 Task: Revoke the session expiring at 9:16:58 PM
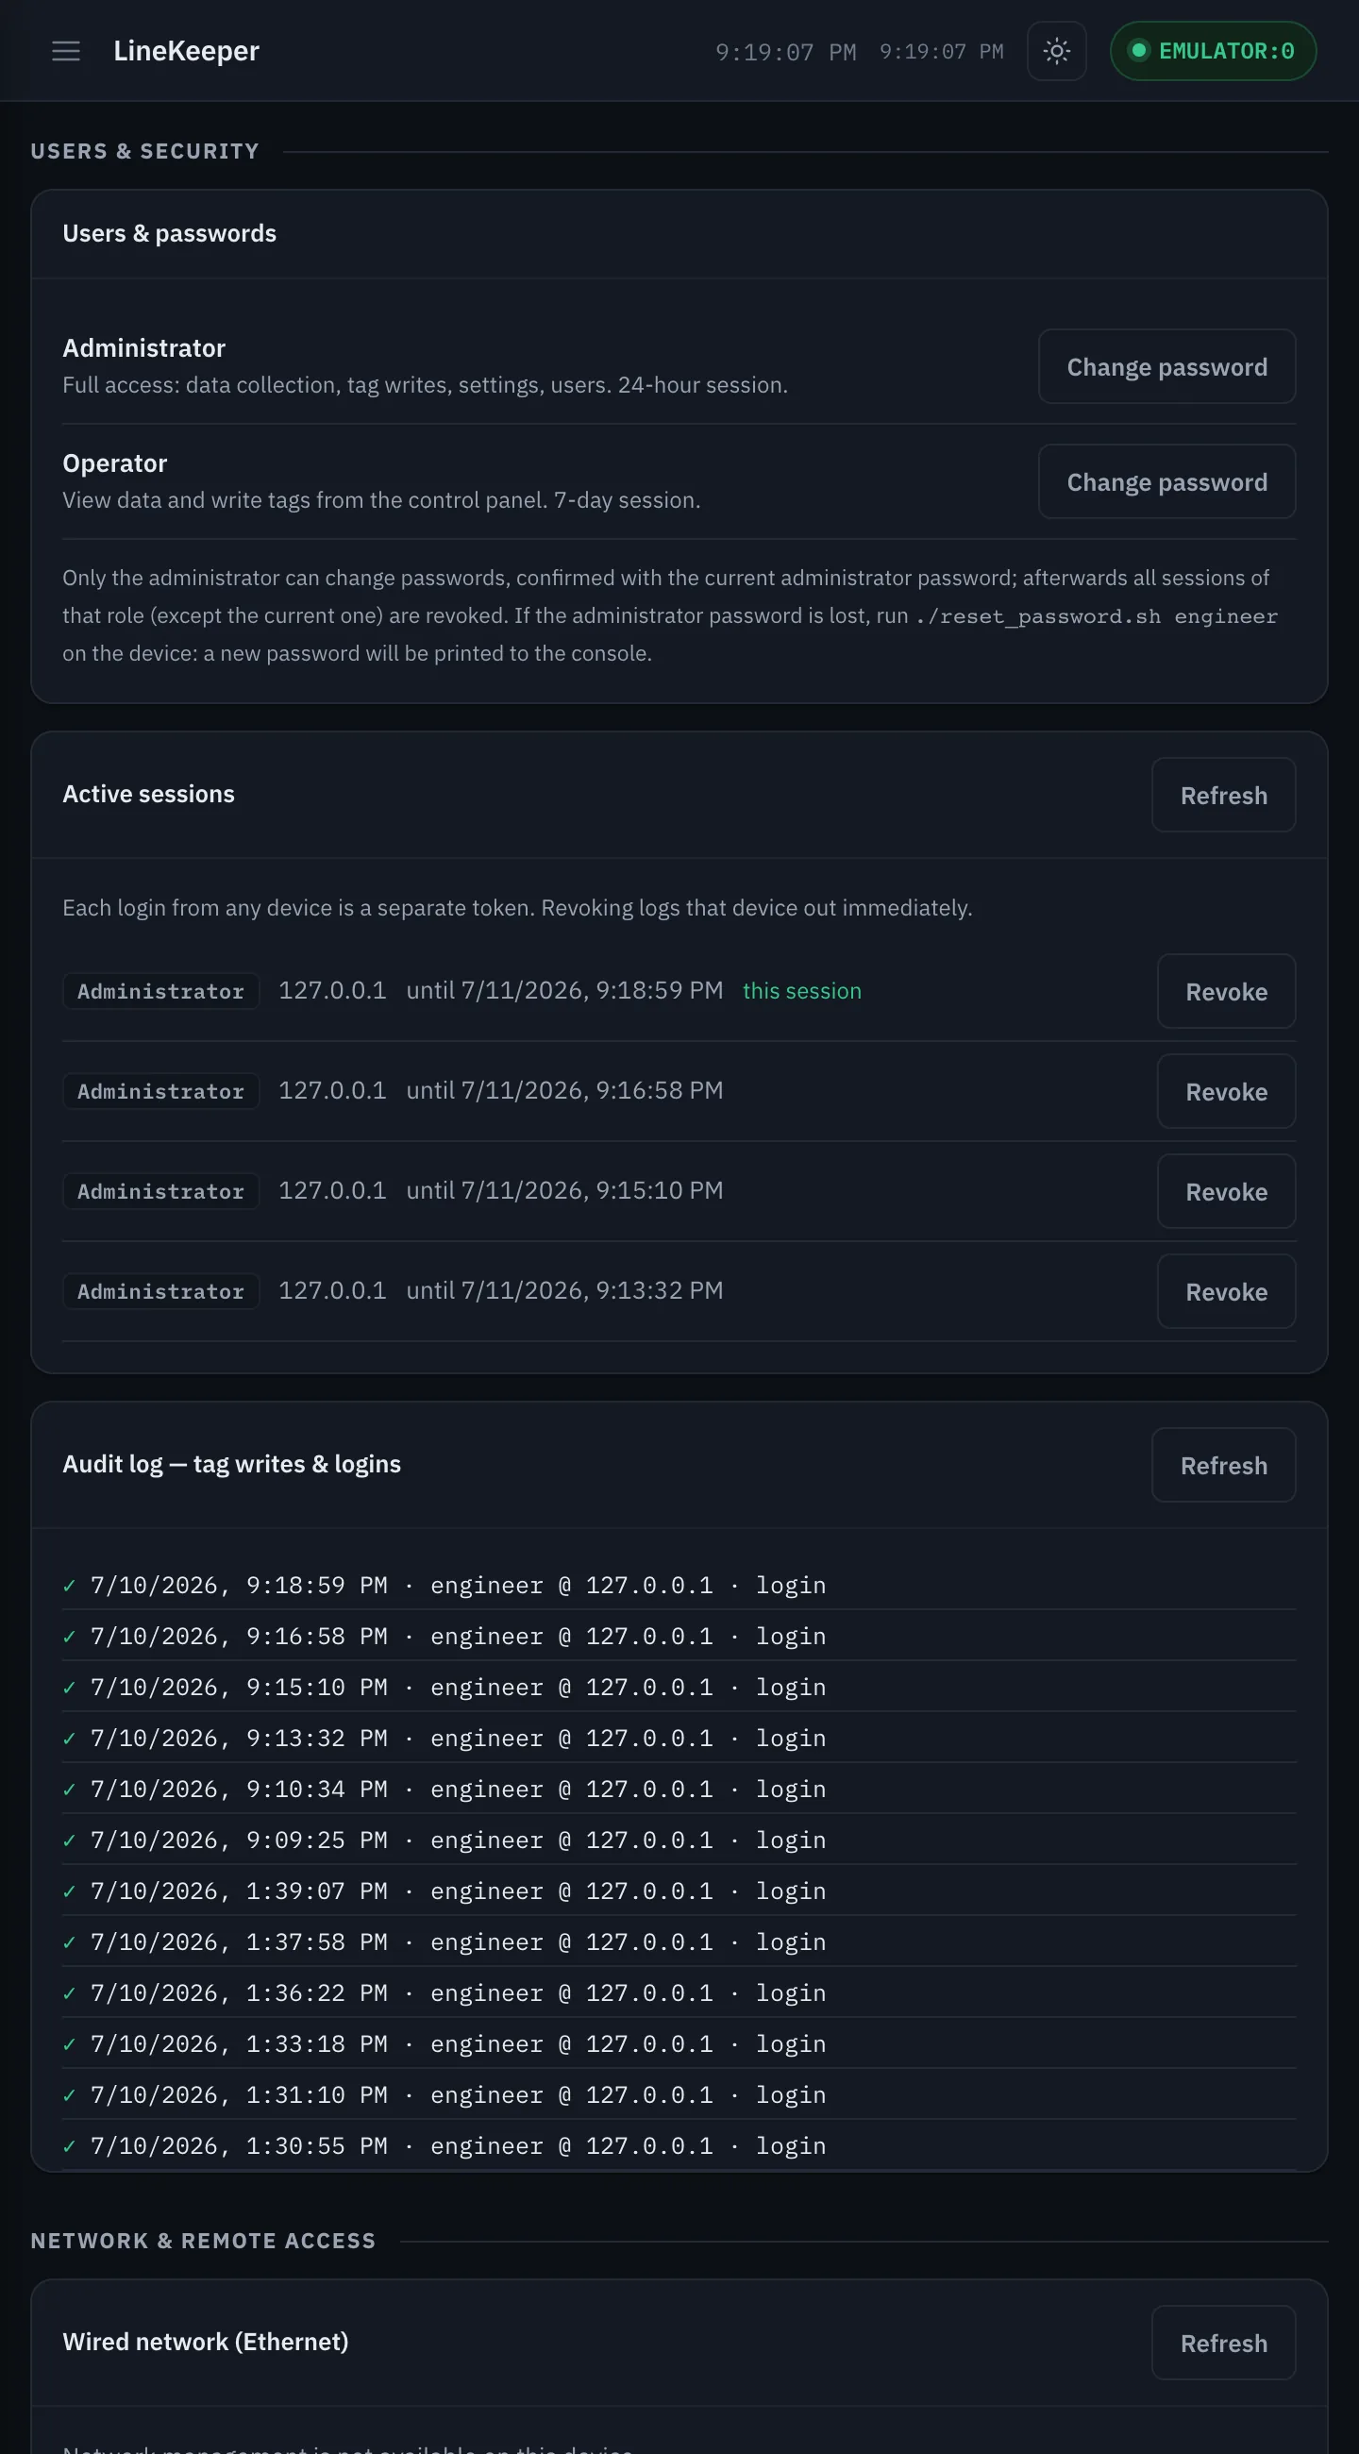click(x=1226, y=1092)
